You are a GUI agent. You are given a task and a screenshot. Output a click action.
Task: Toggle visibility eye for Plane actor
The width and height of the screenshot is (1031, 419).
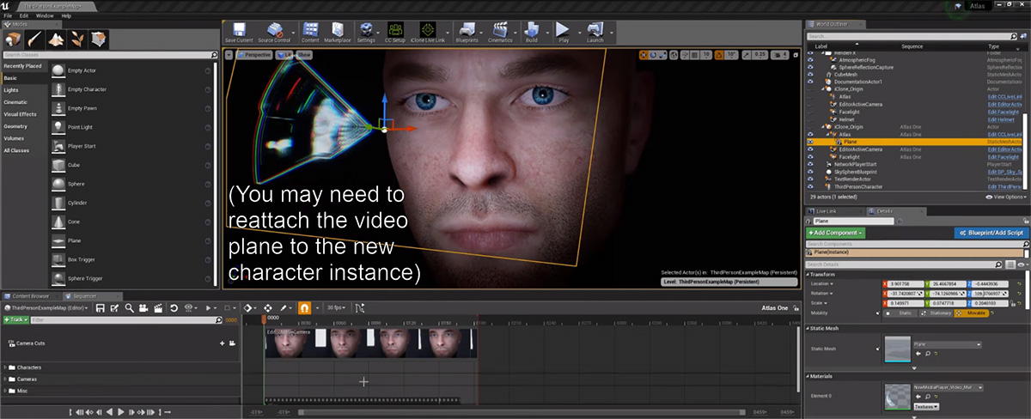(x=810, y=142)
